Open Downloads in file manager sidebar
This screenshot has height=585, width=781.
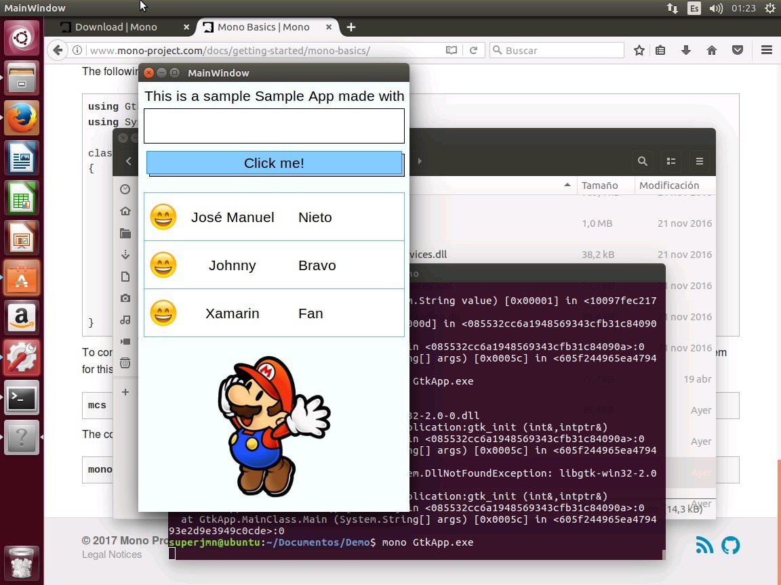pos(125,255)
